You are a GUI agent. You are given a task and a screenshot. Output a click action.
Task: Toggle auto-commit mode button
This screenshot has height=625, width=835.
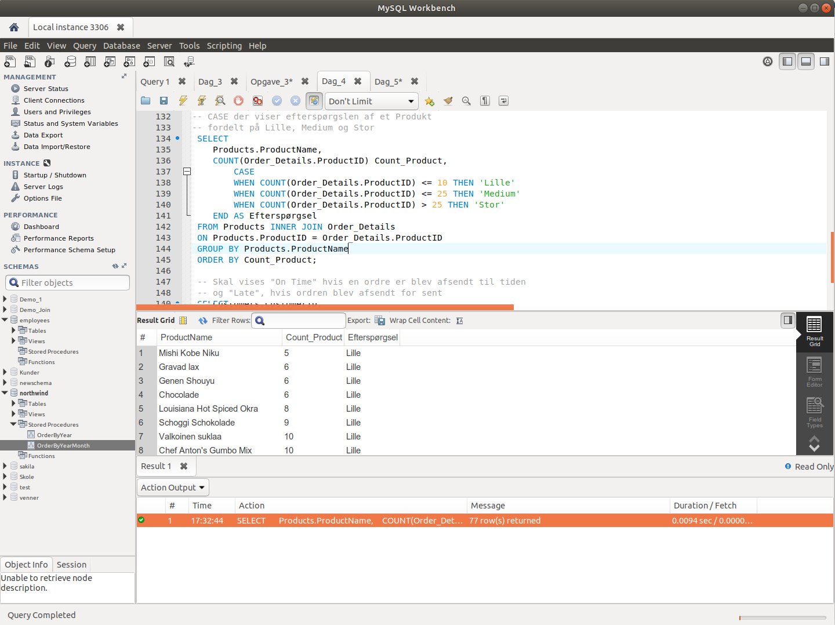[314, 101]
